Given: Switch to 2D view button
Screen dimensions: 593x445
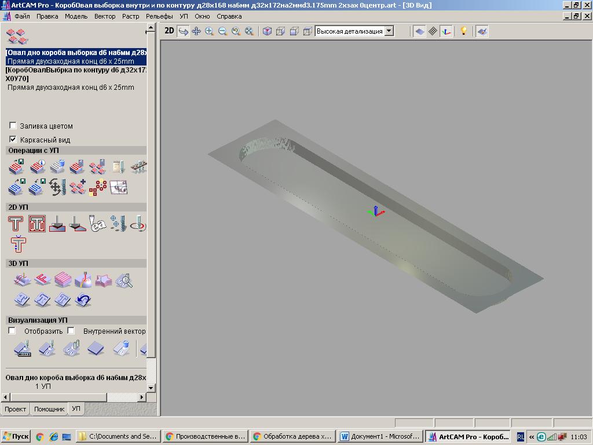Looking at the screenshot, I should pos(169,31).
